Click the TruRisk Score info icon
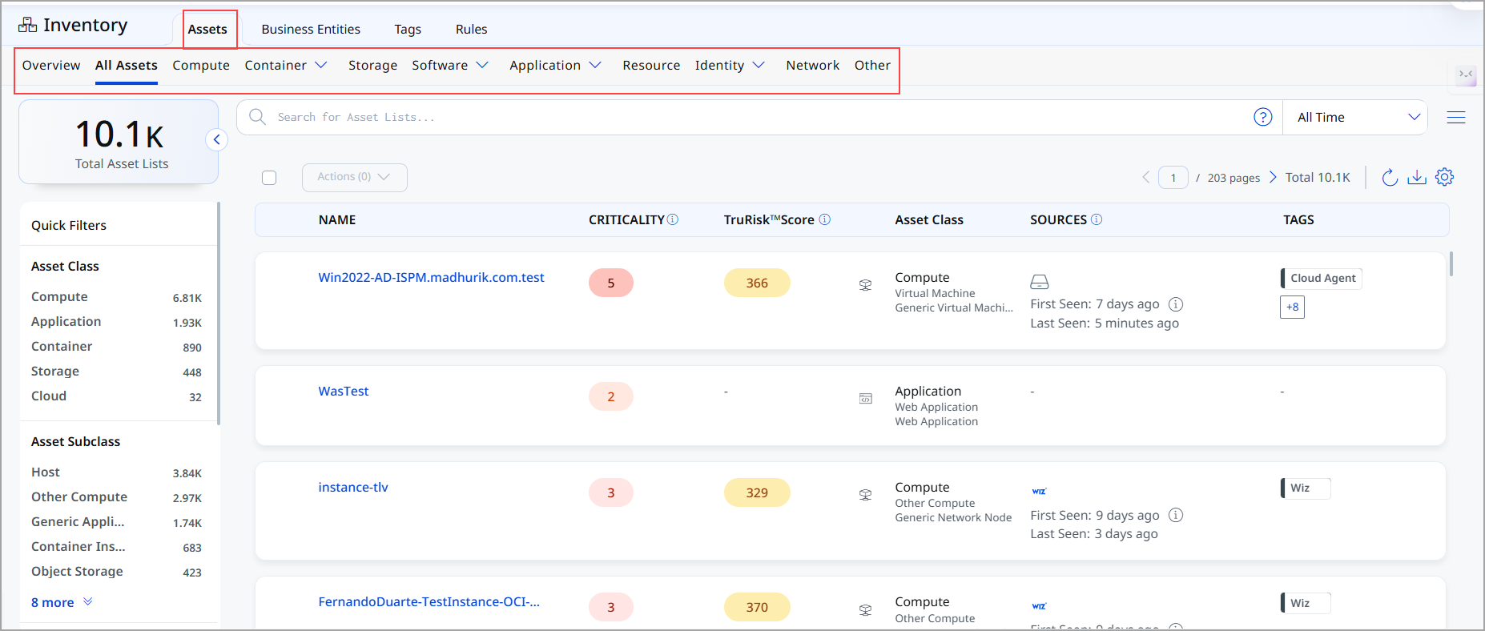This screenshot has width=1485, height=631. pyautogui.click(x=824, y=219)
